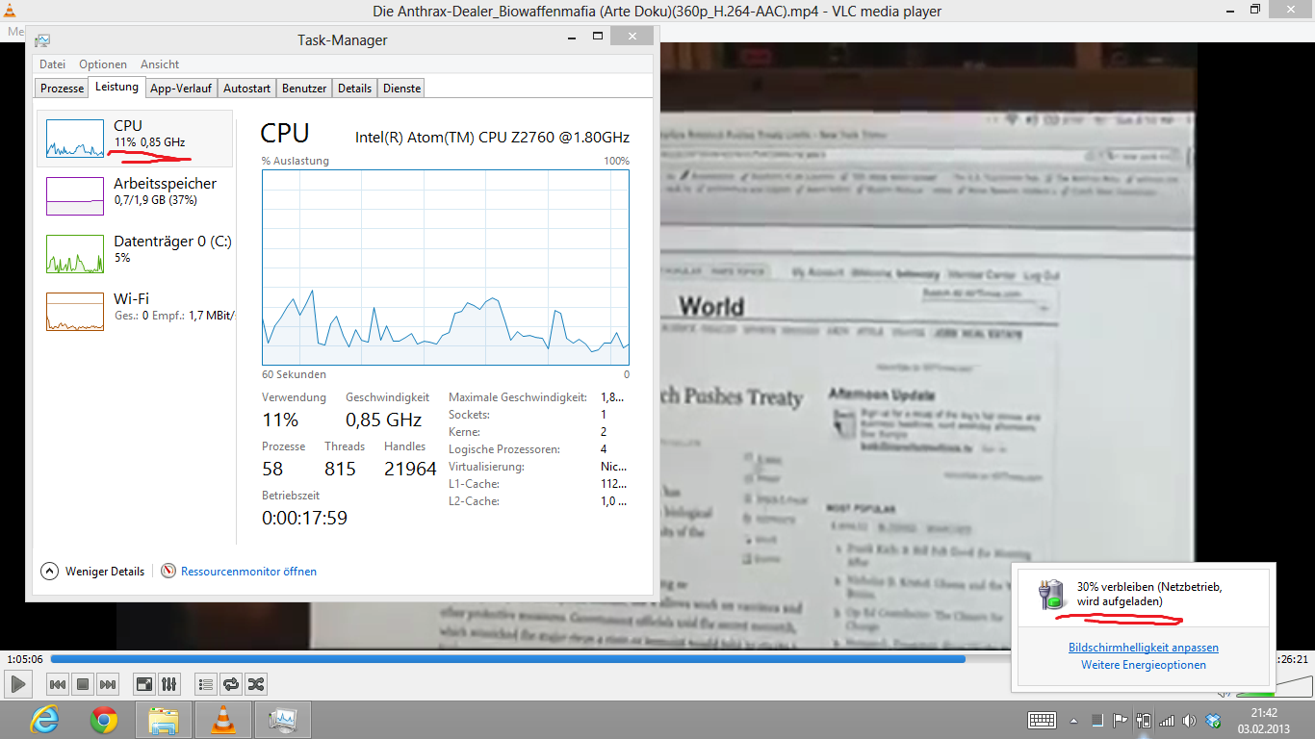The height and width of the screenshot is (739, 1315).
Task: Skip to previous media in VLC
Action: tap(58, 684)
